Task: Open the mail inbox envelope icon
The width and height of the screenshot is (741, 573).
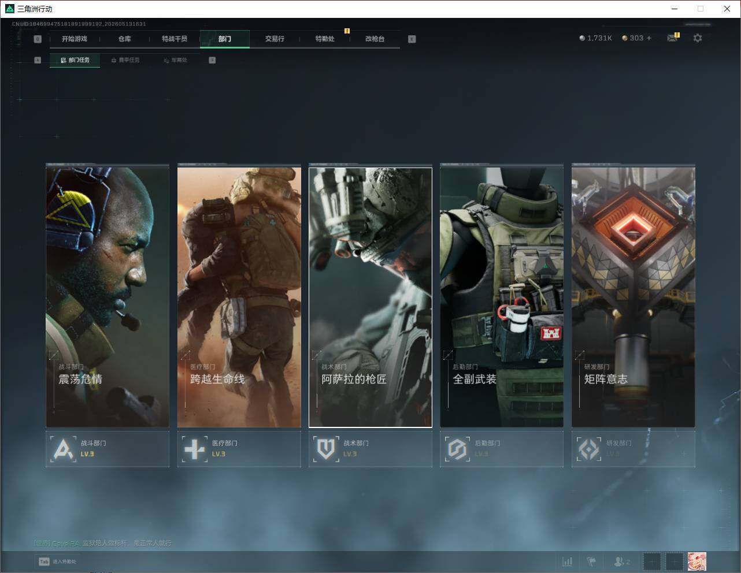Action: coord(672,38)
